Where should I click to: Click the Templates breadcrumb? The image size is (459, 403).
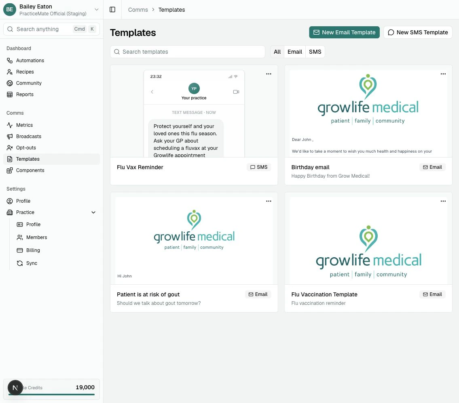coord(171,10)
